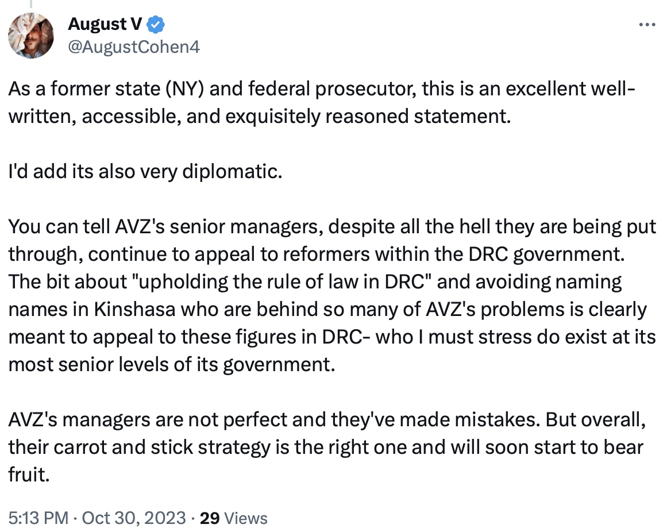Viewport: 663px width, 532px height.
Task: Open the three-dot more options menu
Action: (647, 25)
